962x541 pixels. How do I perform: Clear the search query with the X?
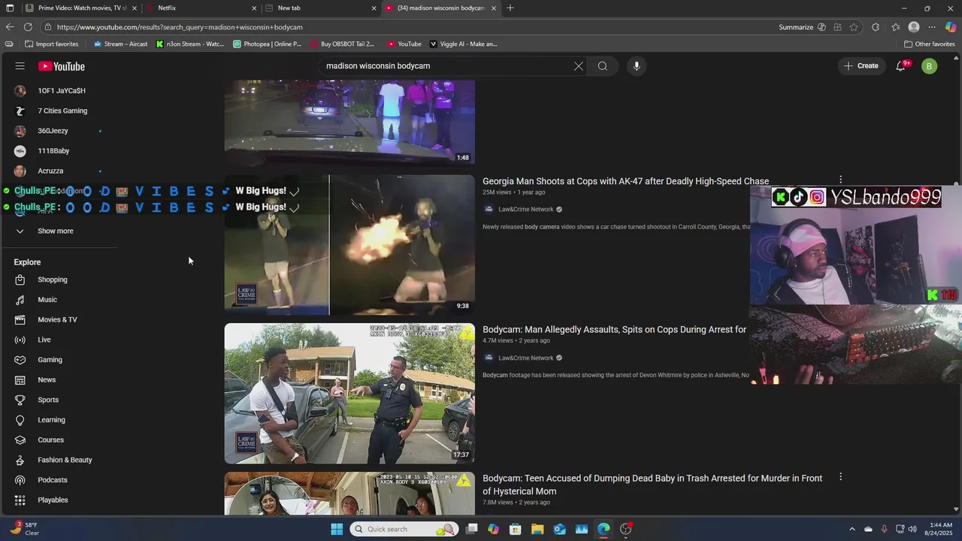point(579,66)
